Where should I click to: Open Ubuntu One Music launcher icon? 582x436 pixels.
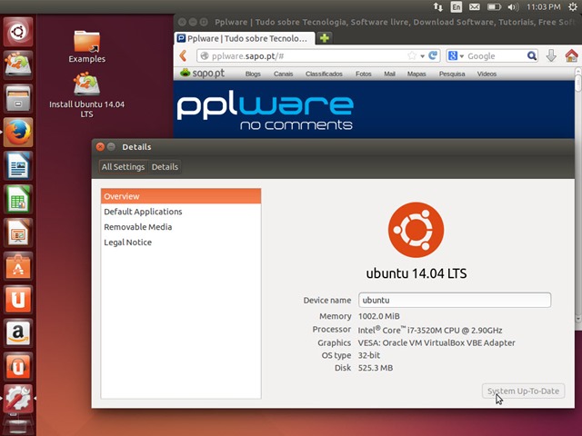click(x=18, y=366)
